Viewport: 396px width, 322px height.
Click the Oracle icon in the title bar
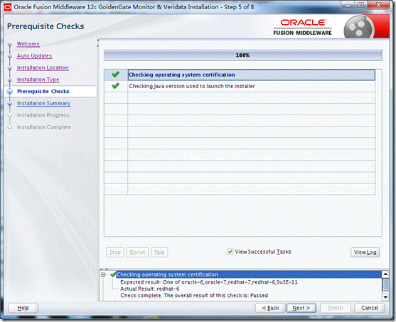[7, 7]
